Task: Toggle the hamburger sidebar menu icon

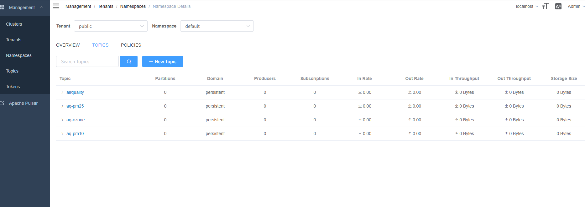Action: click(x=56, y=6)
